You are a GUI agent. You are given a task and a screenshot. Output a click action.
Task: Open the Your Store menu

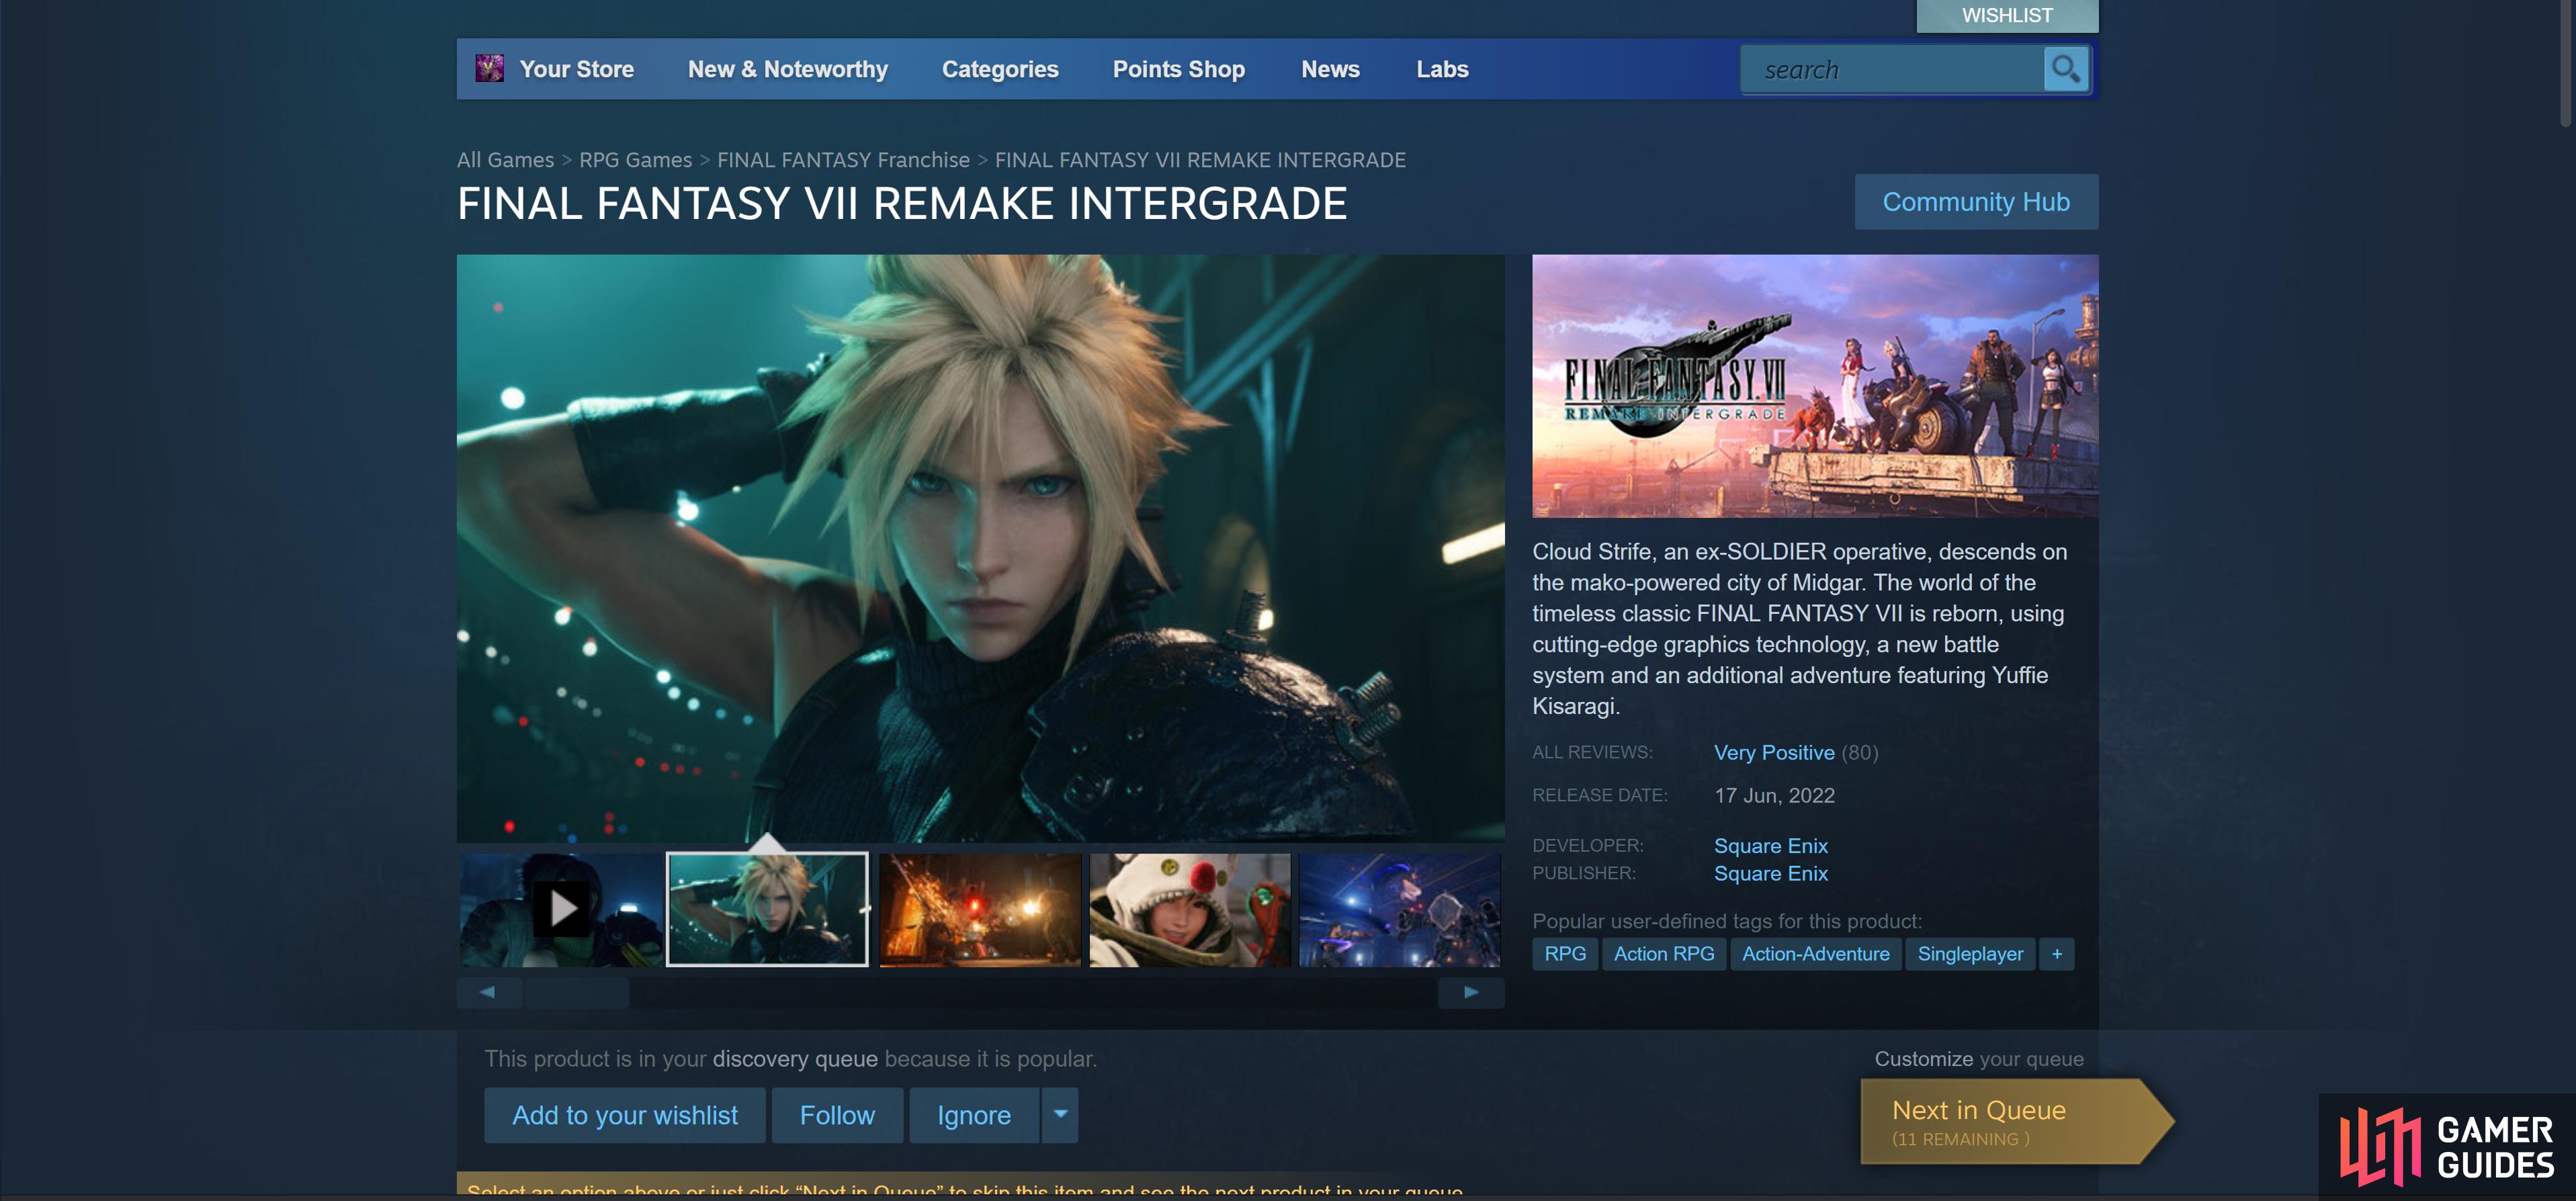(x=577, y=69)
